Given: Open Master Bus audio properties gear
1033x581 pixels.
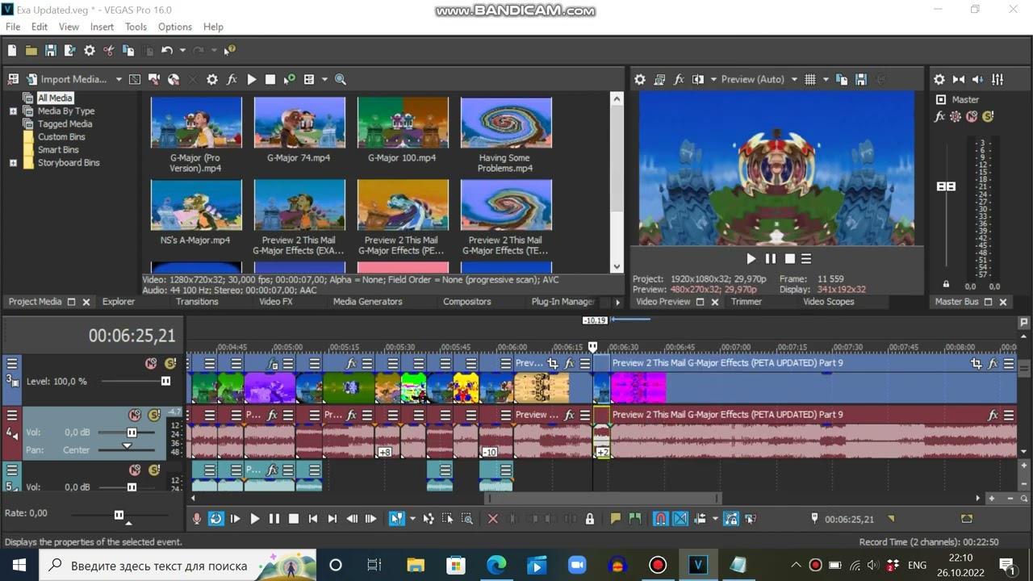Looking at the screenshot, I should (939, 79).
